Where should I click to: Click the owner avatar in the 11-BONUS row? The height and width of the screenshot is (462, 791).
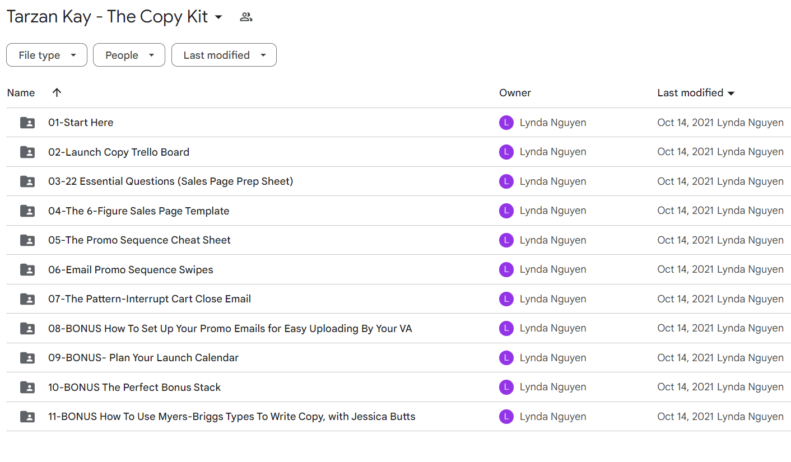(x=506, y=417)
